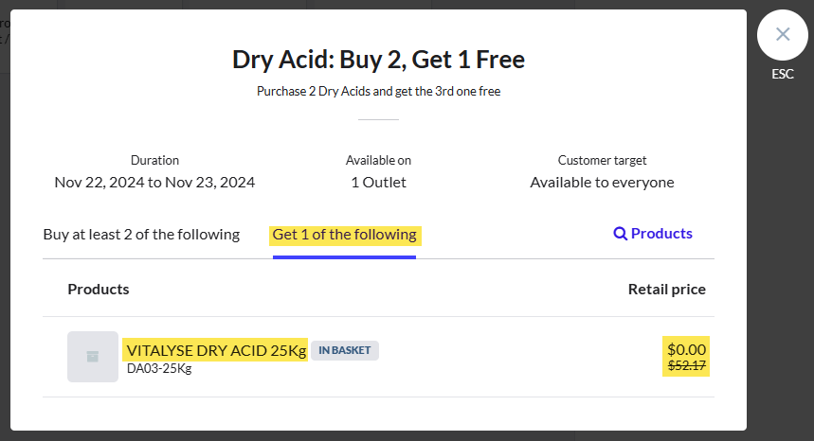Click the box icon inside product thumbnail
This screenshot has width=814, height=441.
[x=93, y=357]
